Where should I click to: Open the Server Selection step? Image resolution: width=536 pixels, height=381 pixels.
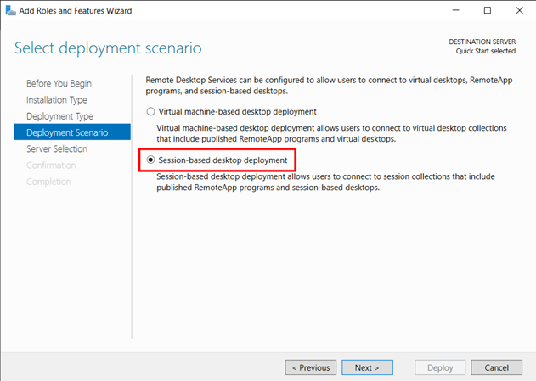point(57,148)
